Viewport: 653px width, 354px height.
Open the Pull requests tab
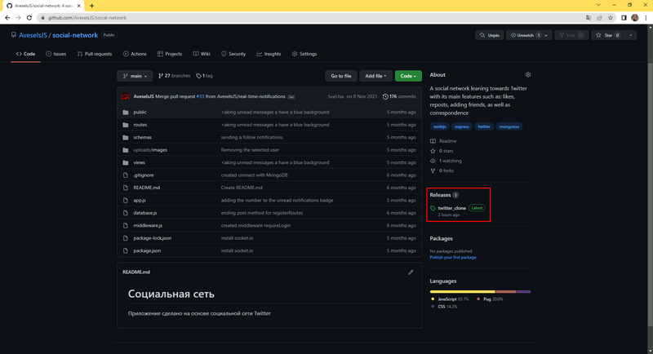tap(95, 54)
